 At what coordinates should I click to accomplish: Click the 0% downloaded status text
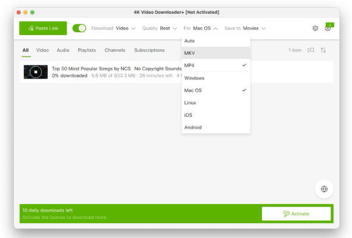[69, 76]
